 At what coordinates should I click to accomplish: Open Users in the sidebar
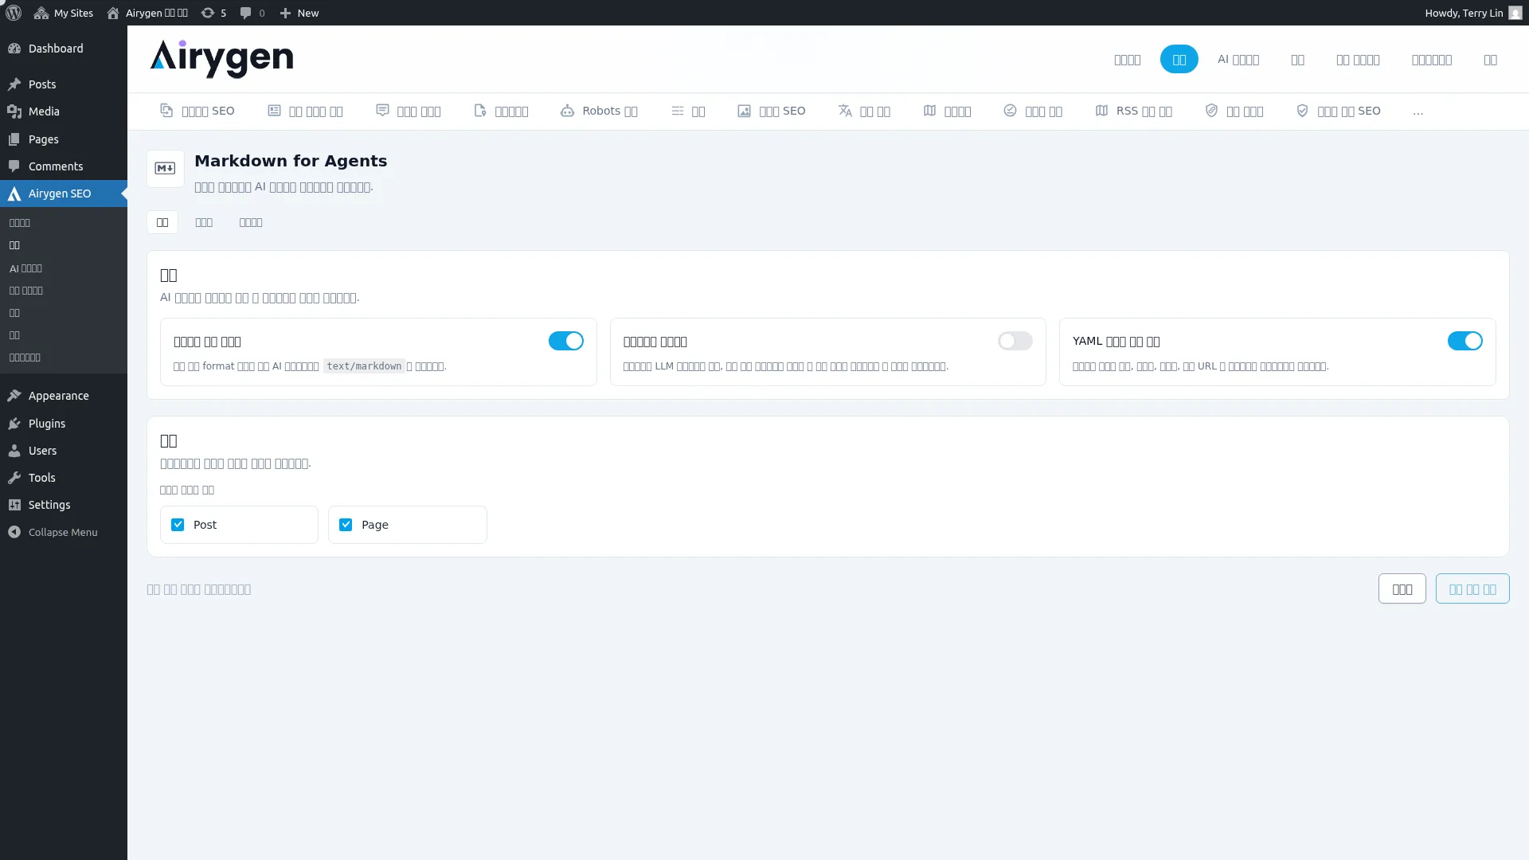64,451
